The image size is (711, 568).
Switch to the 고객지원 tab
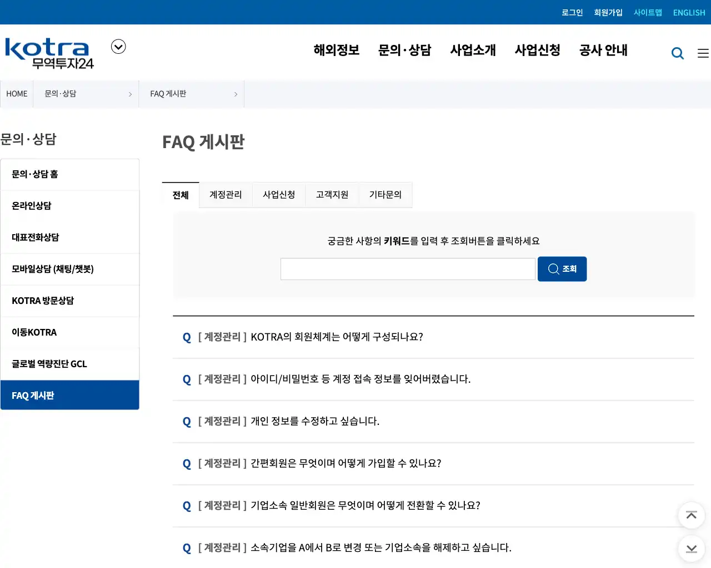[332, 195]
